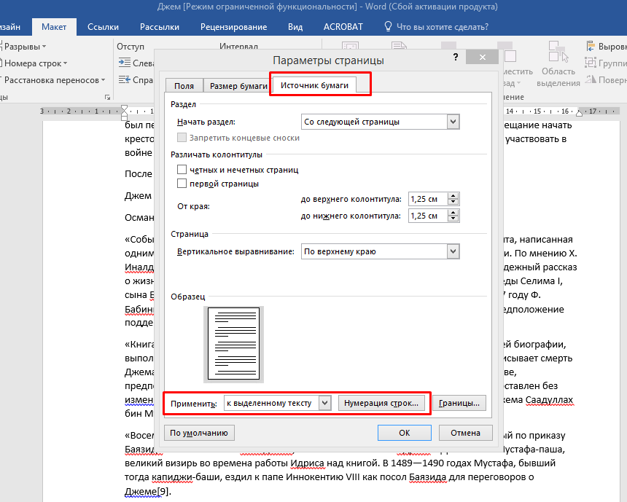Viewport: 627px width, 502px height.
Task: Click the По умолчанию button
Action: point(199,433)
